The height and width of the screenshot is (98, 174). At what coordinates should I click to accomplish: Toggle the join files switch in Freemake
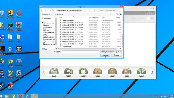(150, 19)
